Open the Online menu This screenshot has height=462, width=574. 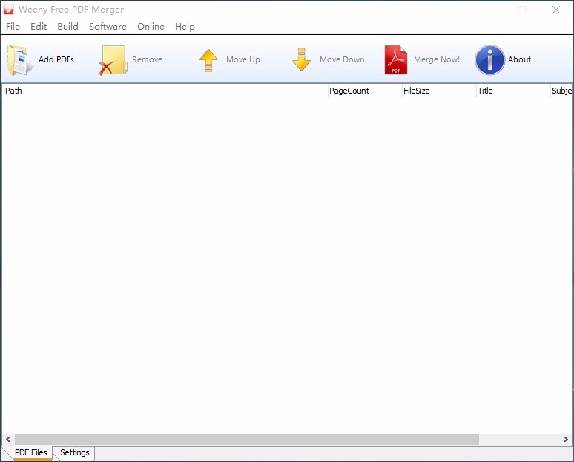point(151,27)
